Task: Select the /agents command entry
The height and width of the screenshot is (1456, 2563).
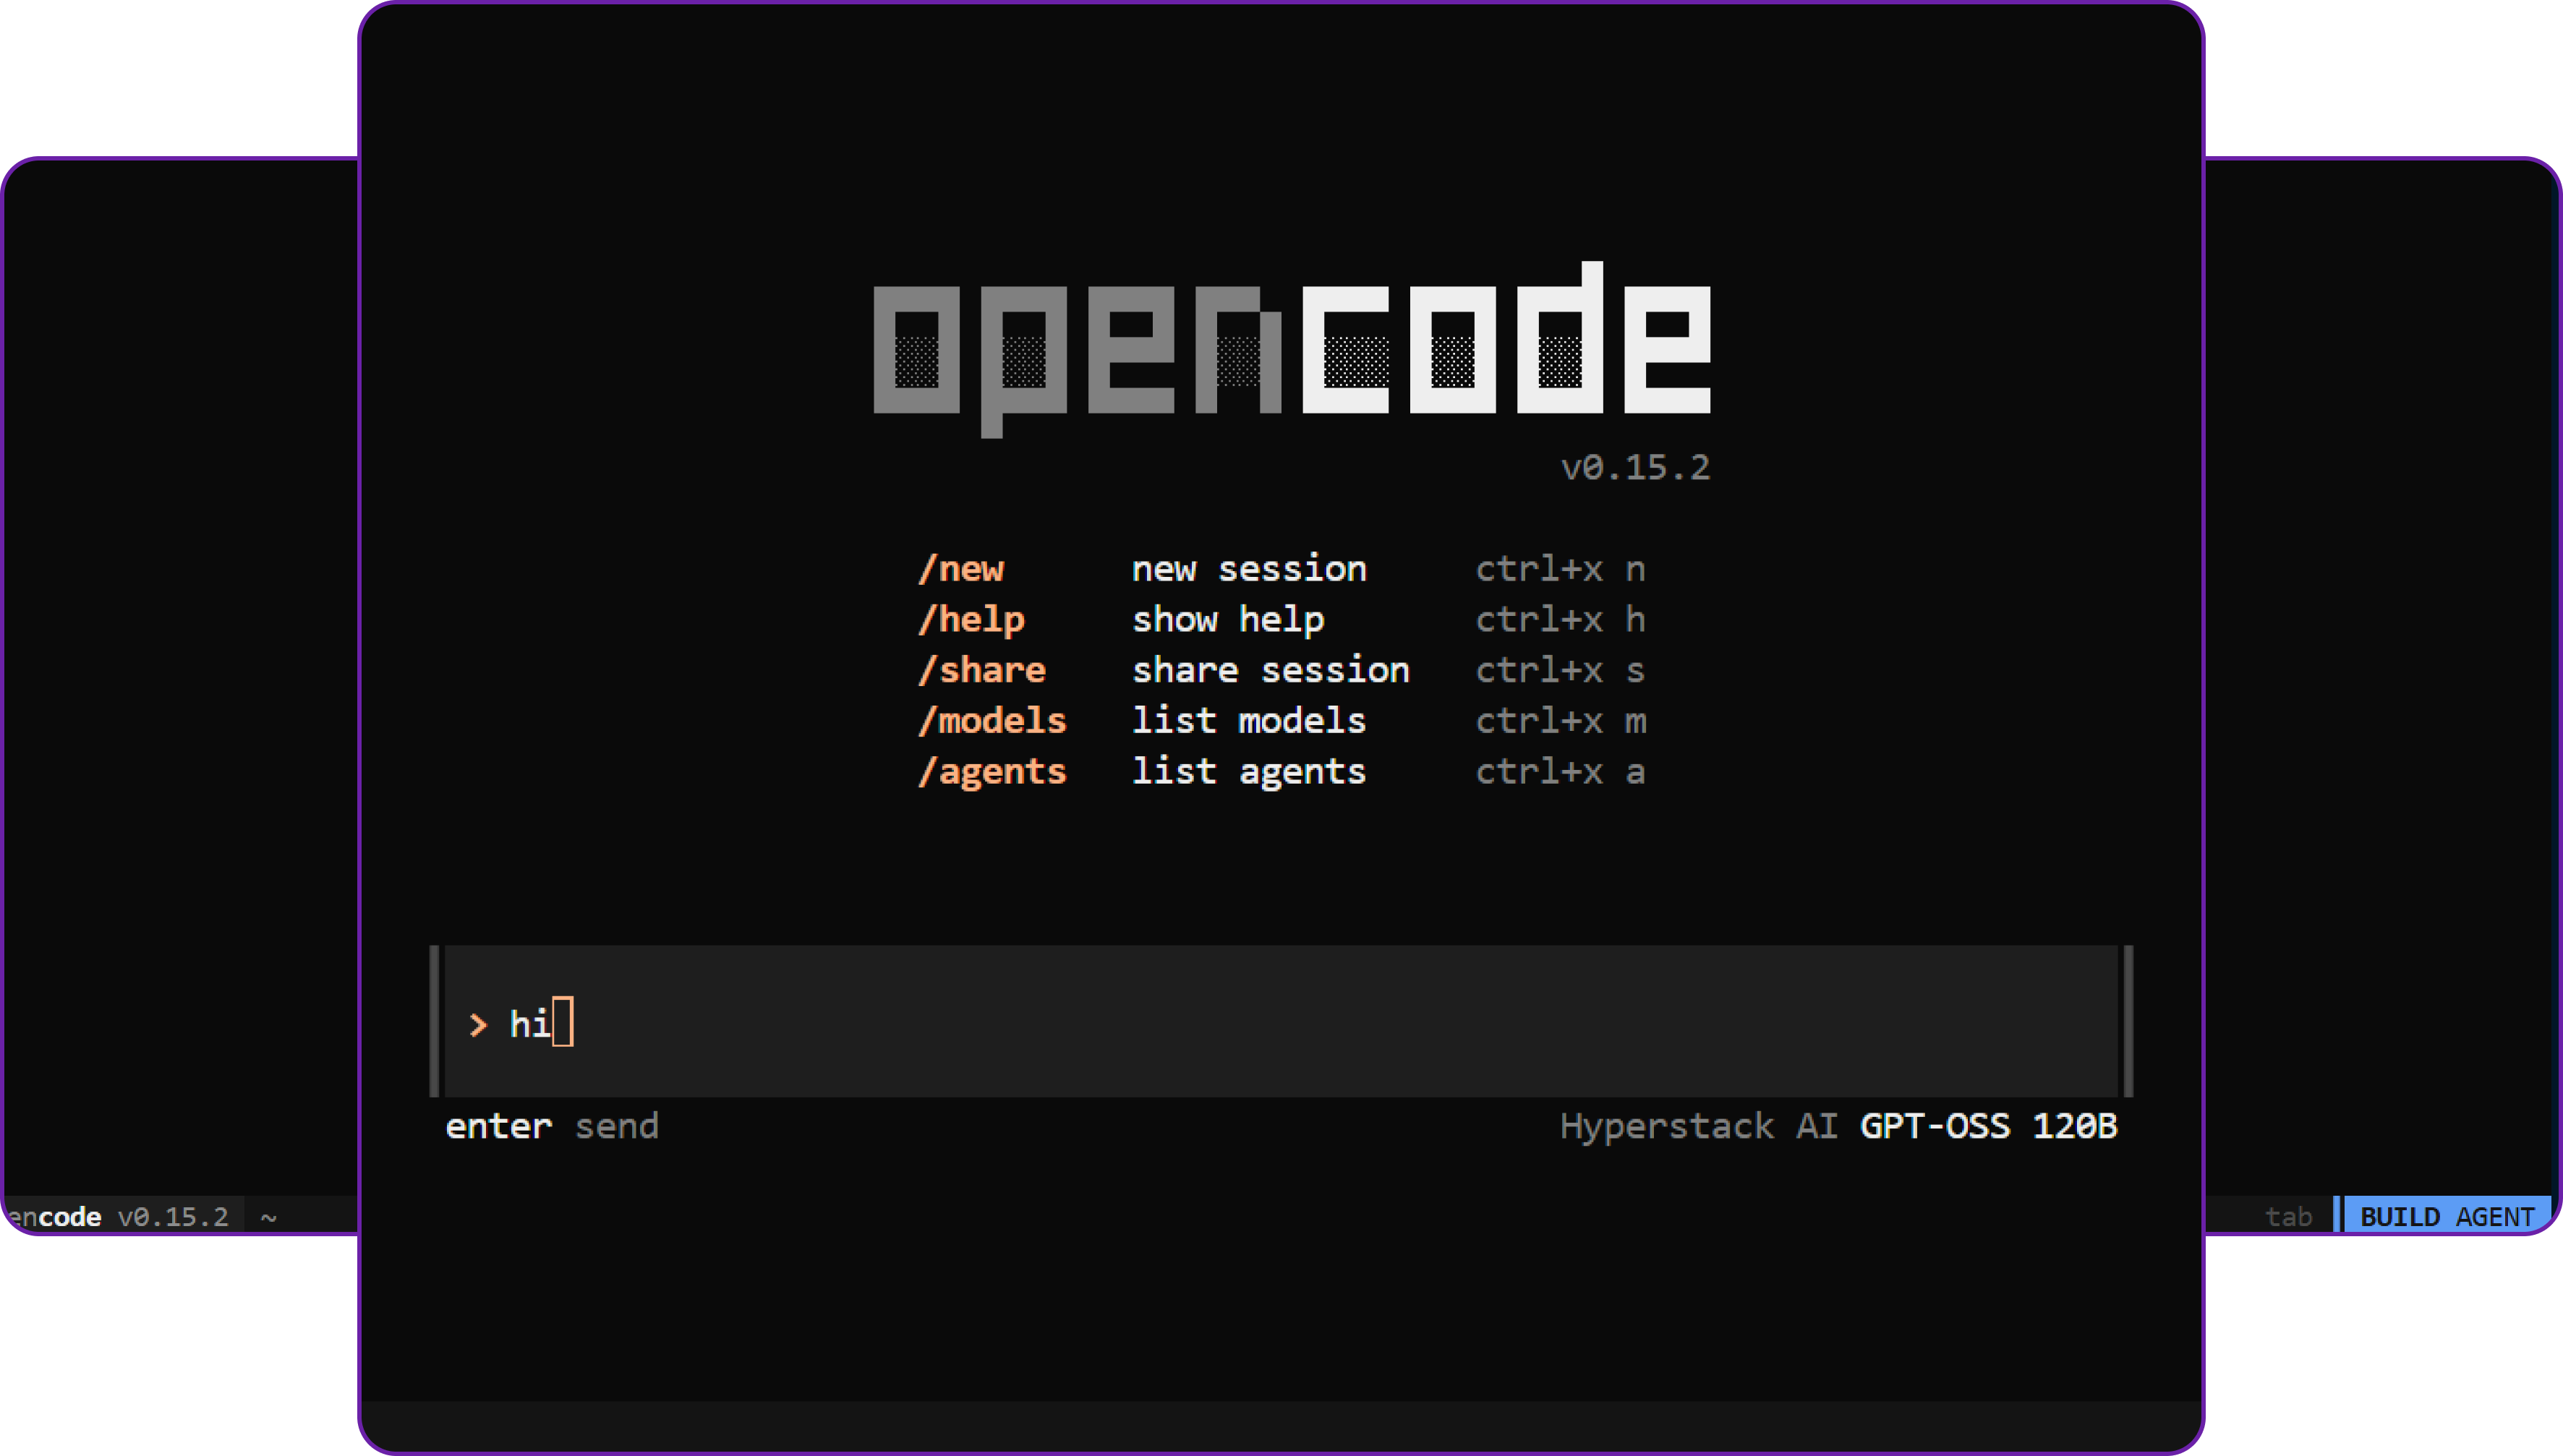Action: click(x=994, y=771)
